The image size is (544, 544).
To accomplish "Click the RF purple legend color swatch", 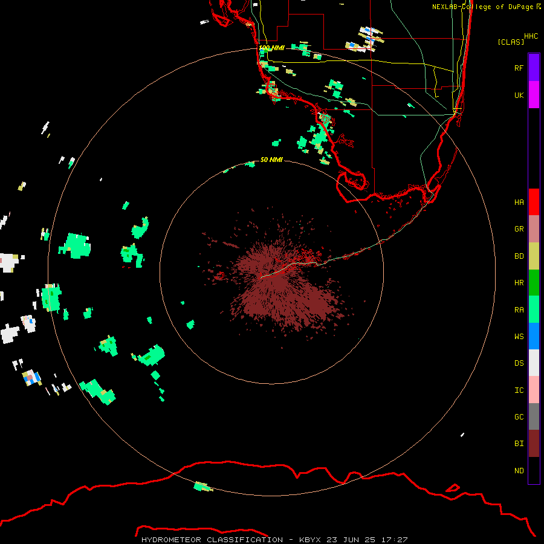I will (534, 68).
